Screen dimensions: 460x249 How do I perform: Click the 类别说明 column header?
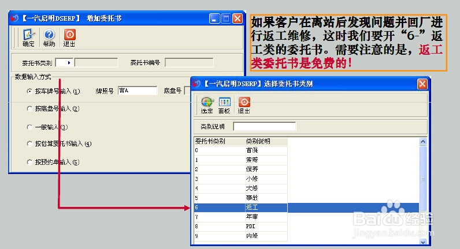click(266, 141)
